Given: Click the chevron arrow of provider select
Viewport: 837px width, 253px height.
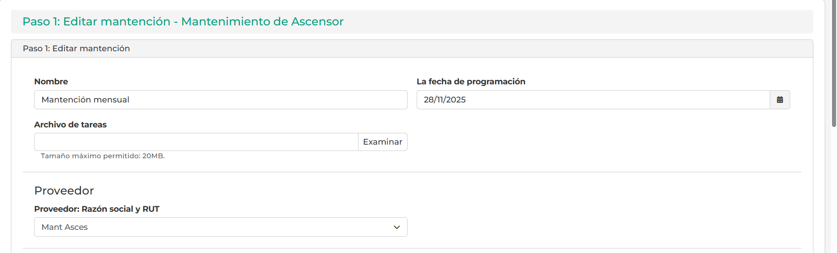Looking at the screenshot, I should coord(397,227).
